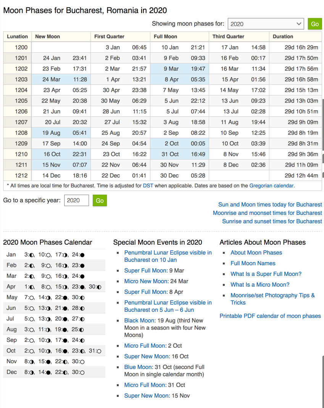Open the Blue Moon event link
324x408 pixels.
pyautogui.click(x=138, y=367)
